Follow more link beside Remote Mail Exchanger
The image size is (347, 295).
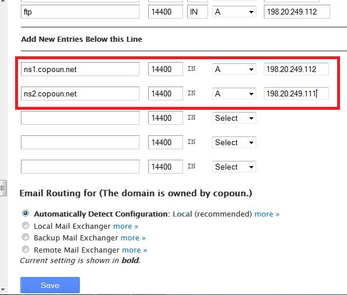tap(134, 250)
